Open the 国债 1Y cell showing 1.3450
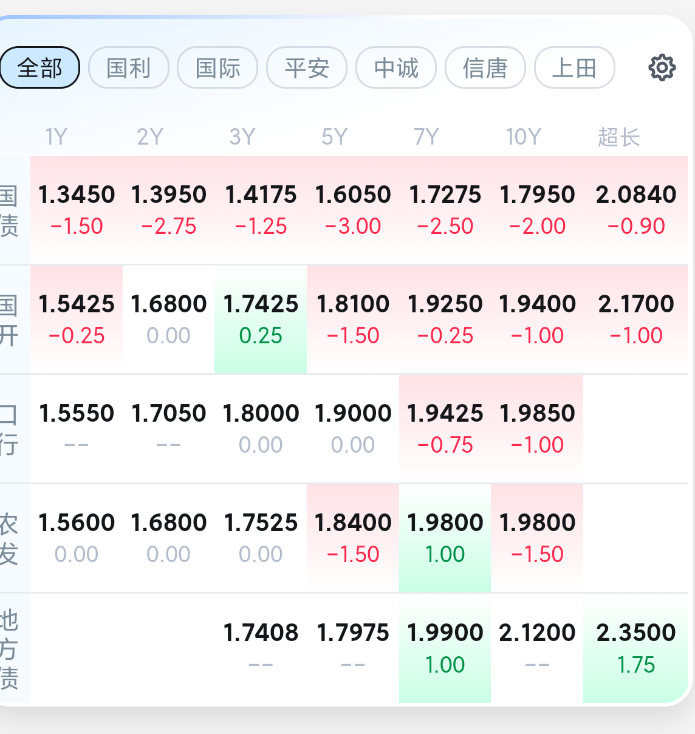This screenshot has width=695, height=734. (x=77, y=210)
